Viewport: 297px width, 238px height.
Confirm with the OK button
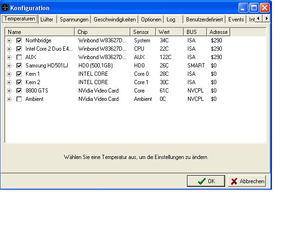pyautogui.click(x=206, y=181)
